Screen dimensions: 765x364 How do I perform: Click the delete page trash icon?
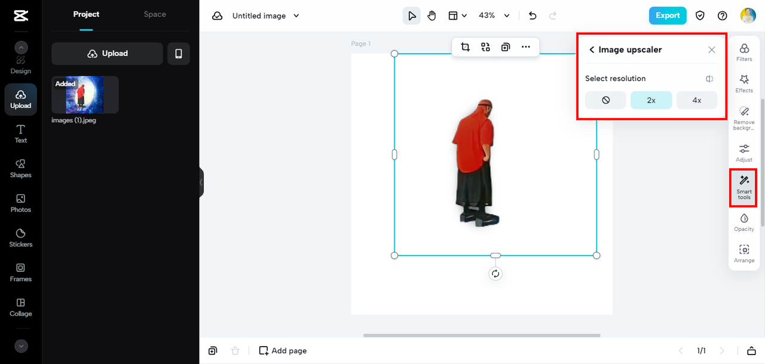click(x=235, y=351)
